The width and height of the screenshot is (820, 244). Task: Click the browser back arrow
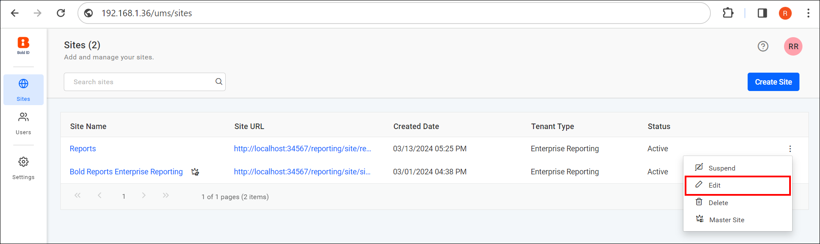coord(15,13)
